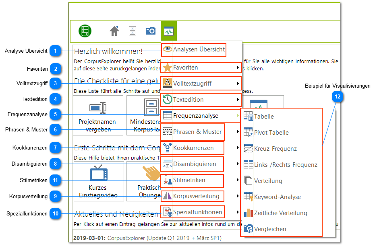Click the Spezialfunktionen document icon

168,212
